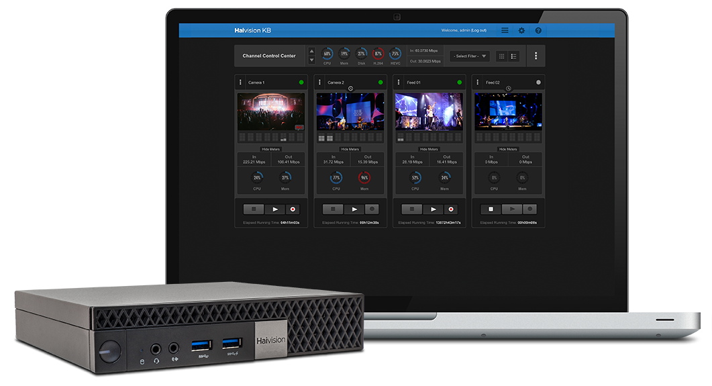Click Feed 02 gray status indicator
This screenshot has width=712, height=386.
[x=539, y=82]
